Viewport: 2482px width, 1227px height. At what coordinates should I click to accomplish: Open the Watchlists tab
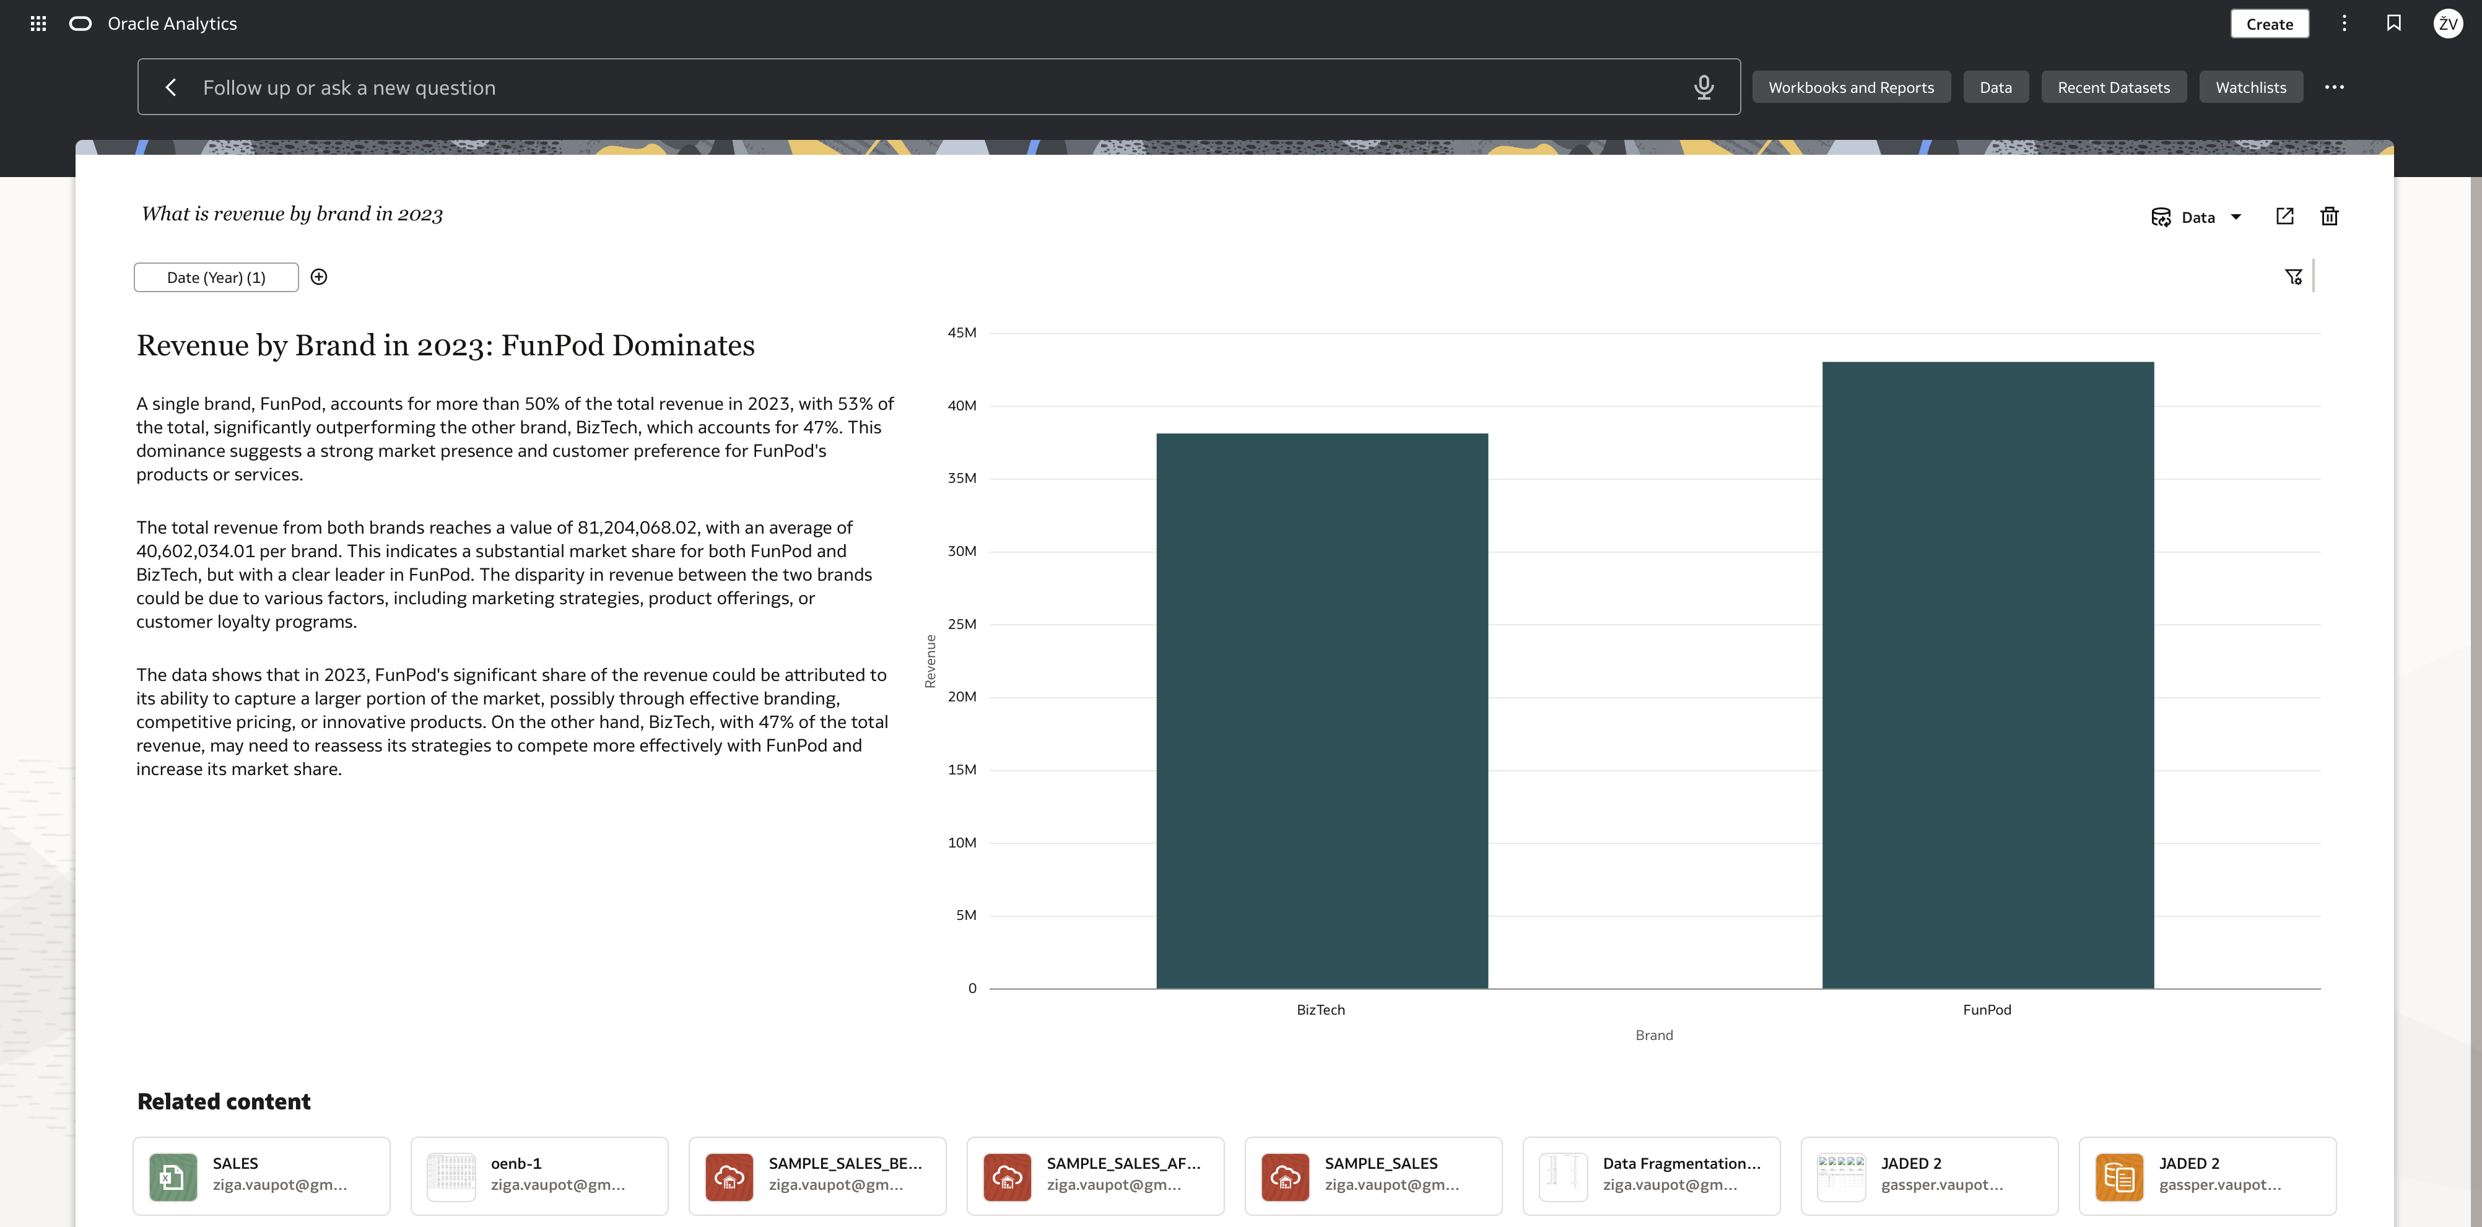coord(2251,88)
